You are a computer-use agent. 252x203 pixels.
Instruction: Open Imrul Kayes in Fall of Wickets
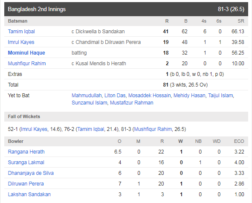(x=34, y=129)
